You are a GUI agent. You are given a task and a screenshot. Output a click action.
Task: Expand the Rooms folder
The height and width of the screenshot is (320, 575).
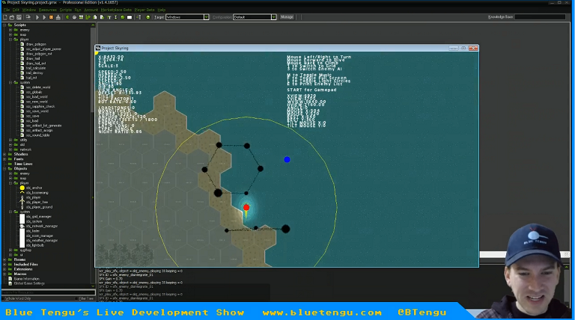coord(4,259)
